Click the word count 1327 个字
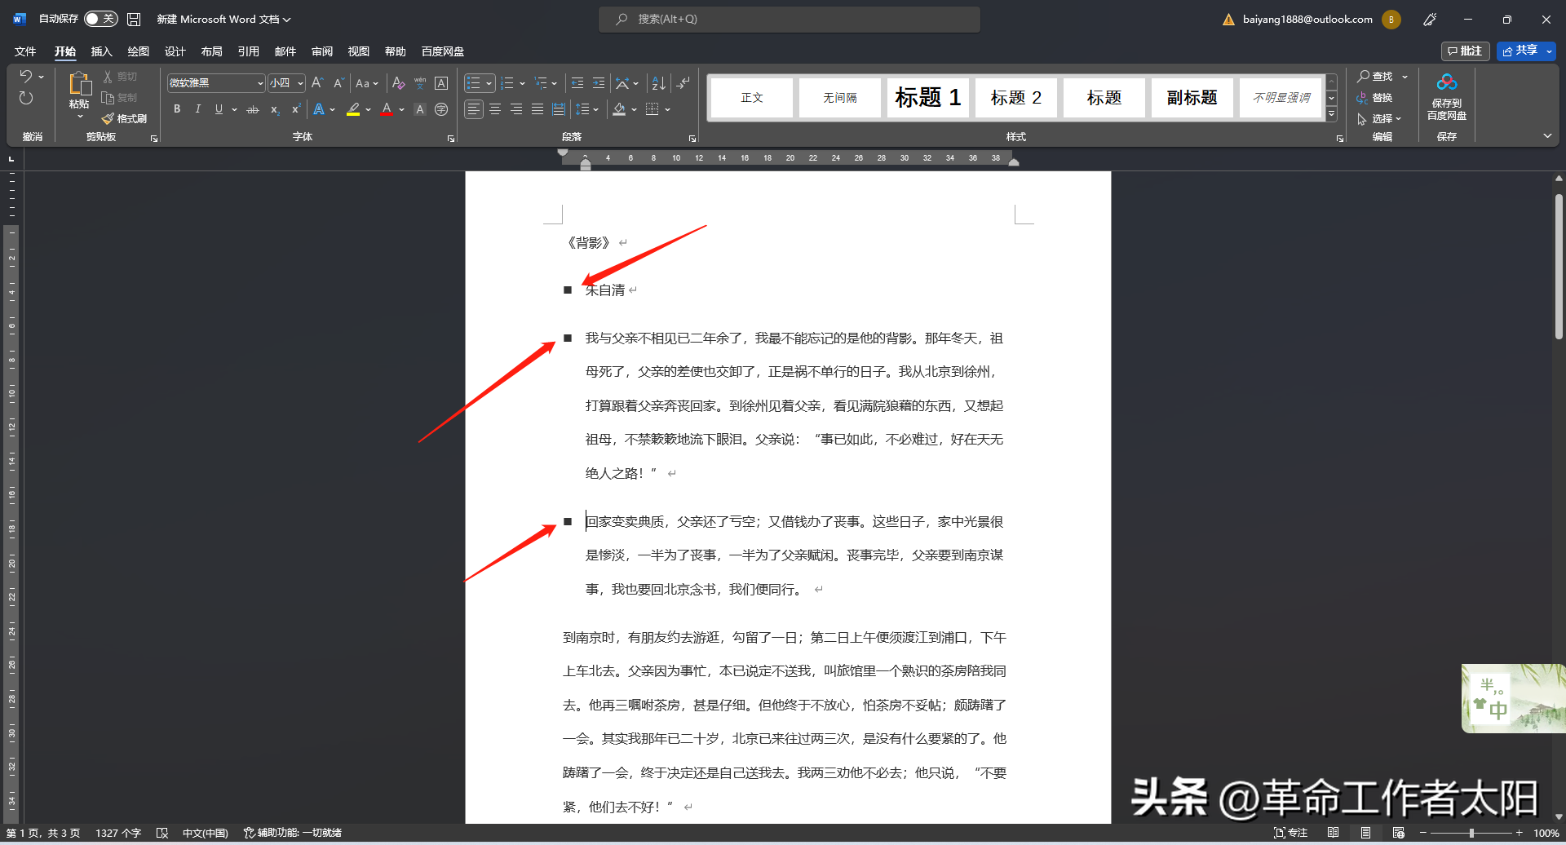Viewport: 1566px width, 845px height. pos(118,833)
